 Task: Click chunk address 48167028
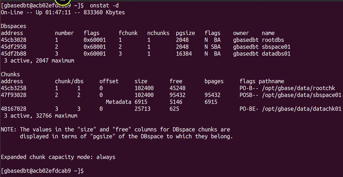(14, 109)
